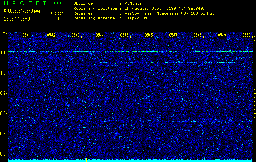
Task: Click the 0550 time marker
Action: click(x=246, y=35)
